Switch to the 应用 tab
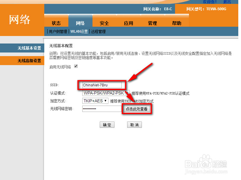Screen dimensions: 241x180 (x=128, y=22)
